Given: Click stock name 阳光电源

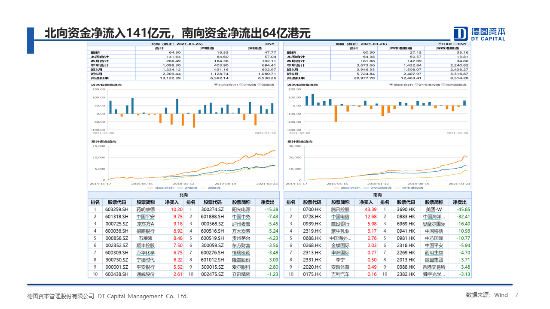Looking at the screenshot, I should point(241,209).
